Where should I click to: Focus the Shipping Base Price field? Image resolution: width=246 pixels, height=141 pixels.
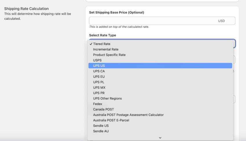pos(162,21)
